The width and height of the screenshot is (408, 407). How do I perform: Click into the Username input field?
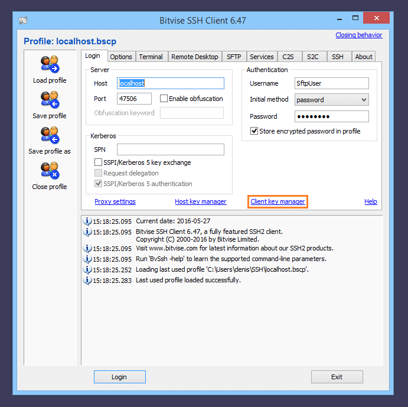click(x=331, y=83)
